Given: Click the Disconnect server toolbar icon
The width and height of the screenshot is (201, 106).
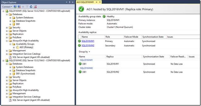Looking at the screenshot, I should (19, 7).
